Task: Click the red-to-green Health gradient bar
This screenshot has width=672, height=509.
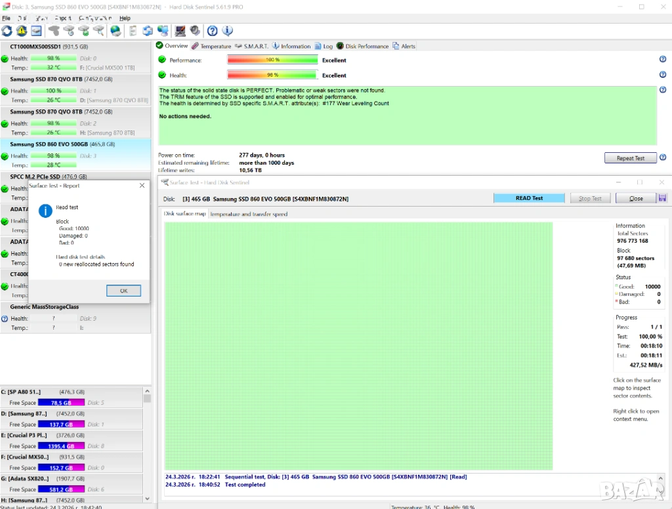Action: 272,75
